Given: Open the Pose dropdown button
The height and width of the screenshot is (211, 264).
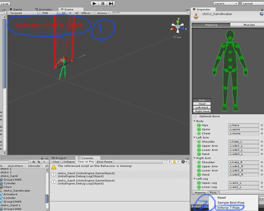Looking at the screenshot, I should pos(214,192).
